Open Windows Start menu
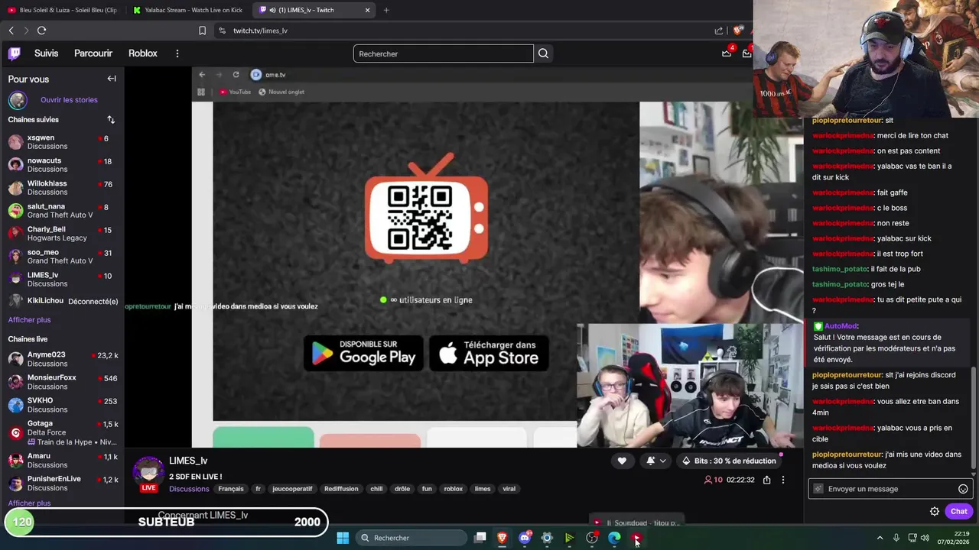 (343, 538)
